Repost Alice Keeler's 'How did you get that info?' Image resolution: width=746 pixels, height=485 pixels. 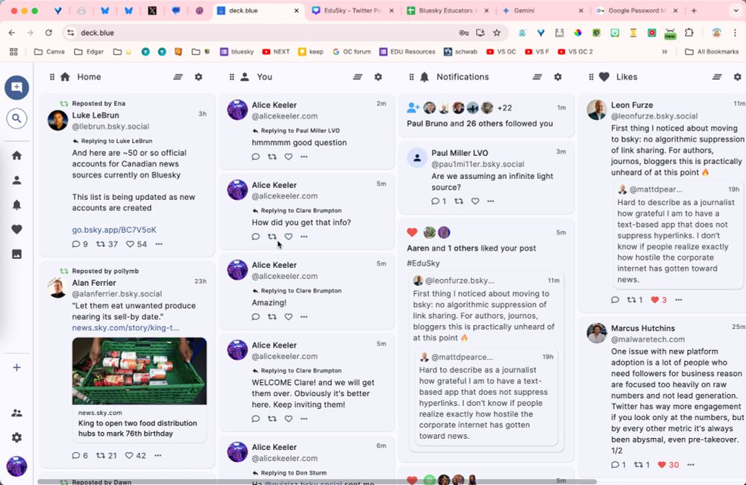(272, 237)
